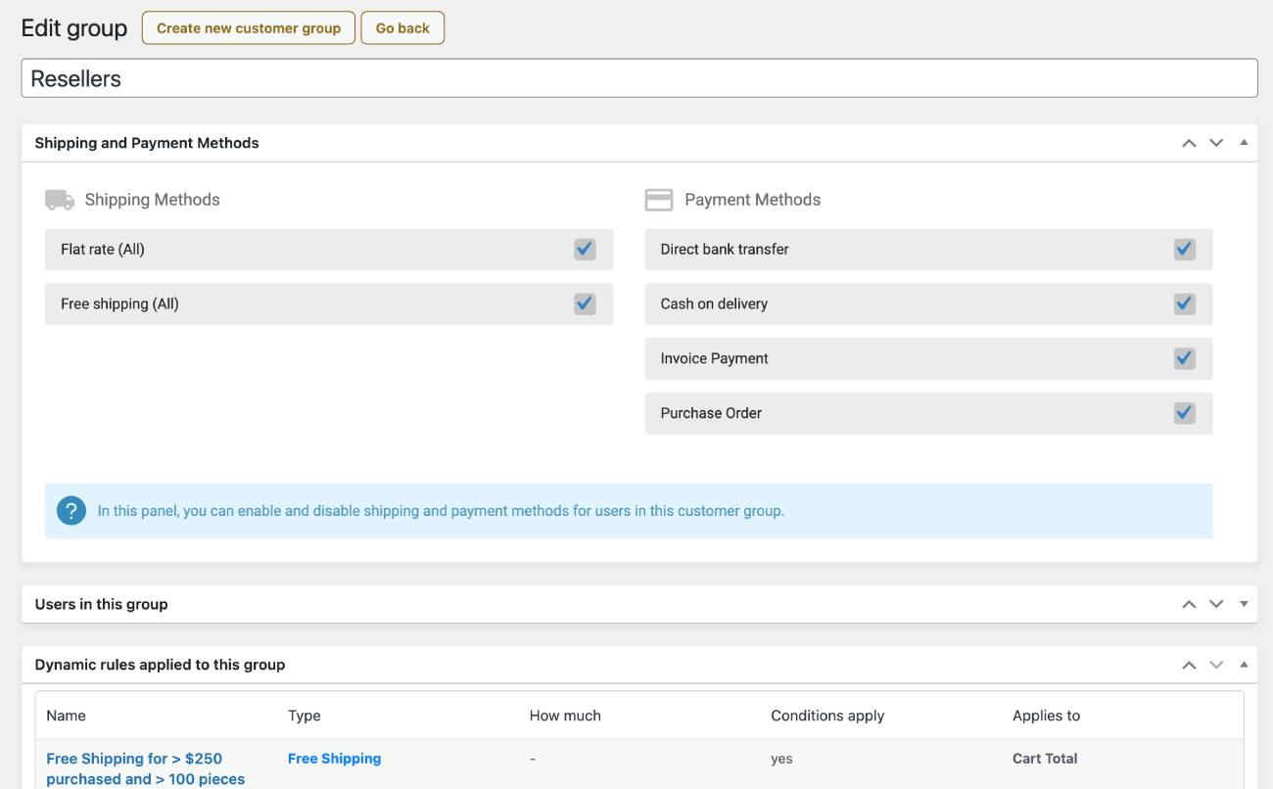Move Shipping and Payment Methods panel down
This screenshot has height=789, width=1273.
tap(1216, 143)
